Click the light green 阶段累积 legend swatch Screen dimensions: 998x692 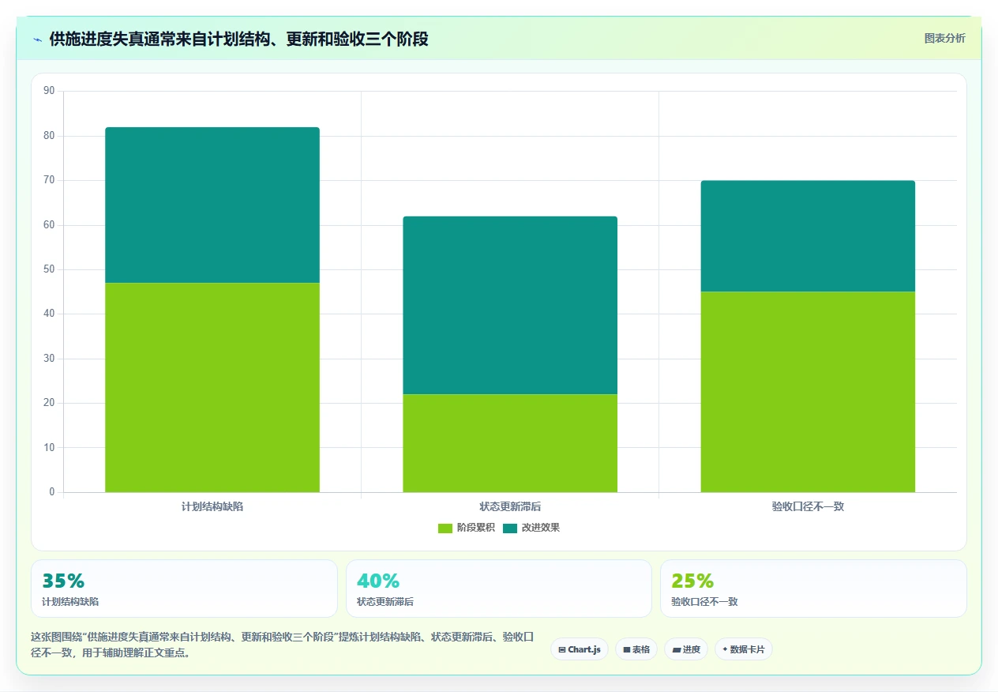tap(445, 528)
